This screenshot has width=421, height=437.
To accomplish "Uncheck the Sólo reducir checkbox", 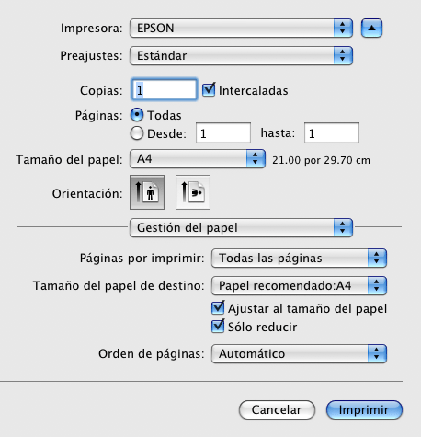I will pyautogui.click(x=218, y=326).
